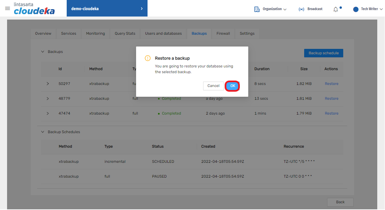The height and width of the screenshot is (210, 385).
Task: Expand backup row 50297
Action: [x=47, y=84]
